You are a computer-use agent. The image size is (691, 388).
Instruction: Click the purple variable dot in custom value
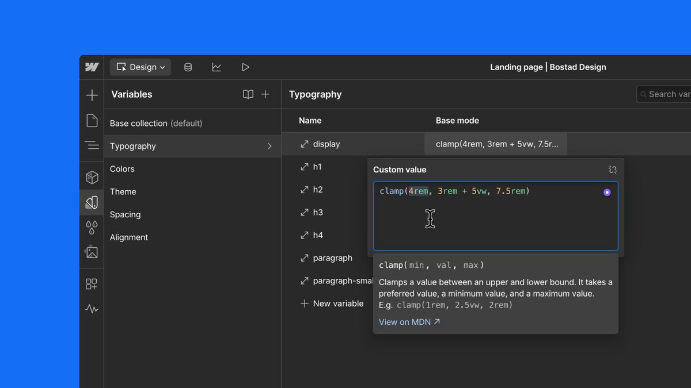pyautogui.click(x=607, y=192)
